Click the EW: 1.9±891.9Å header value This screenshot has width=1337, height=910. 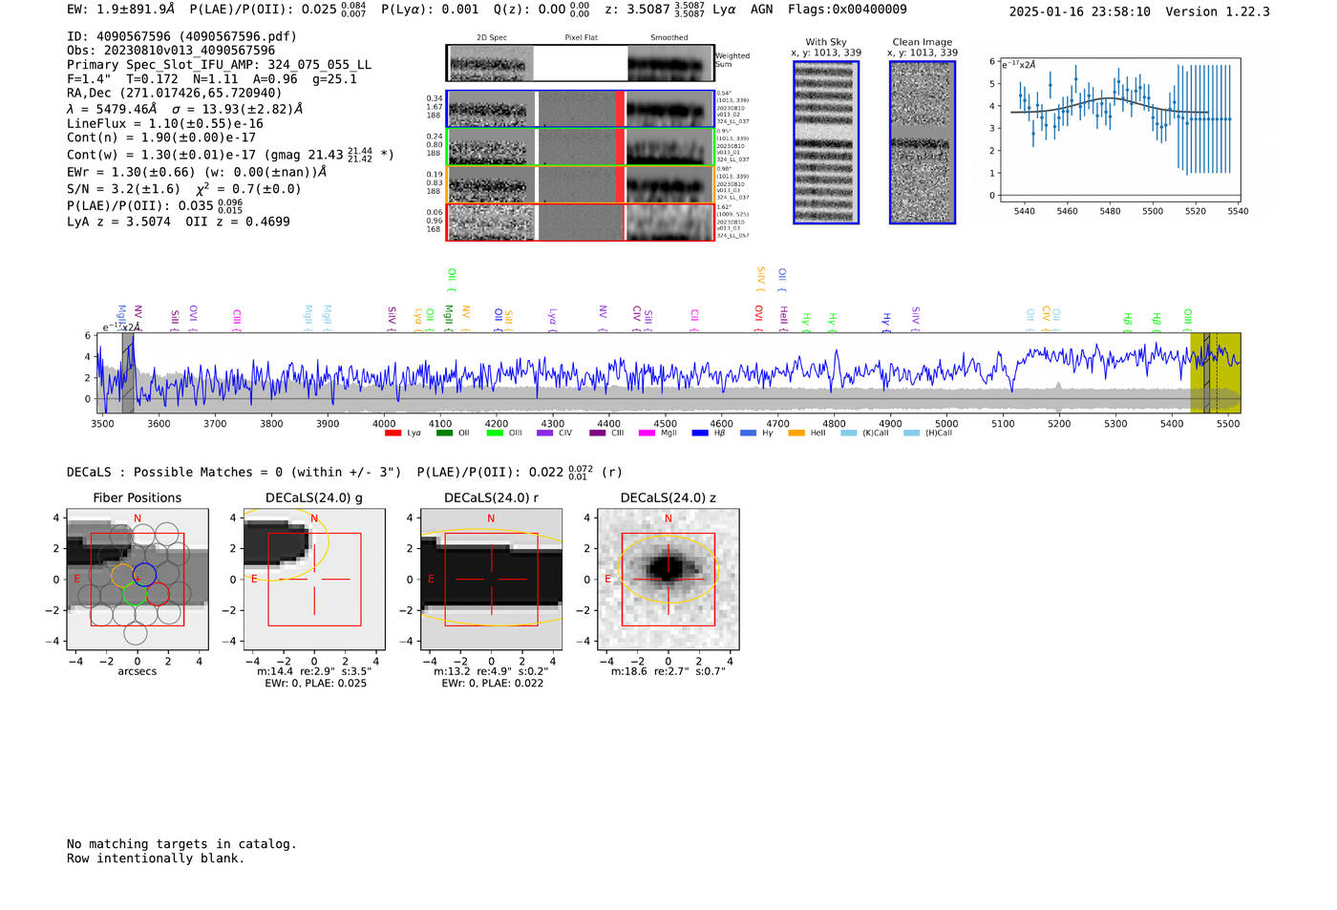pos(121,10)
